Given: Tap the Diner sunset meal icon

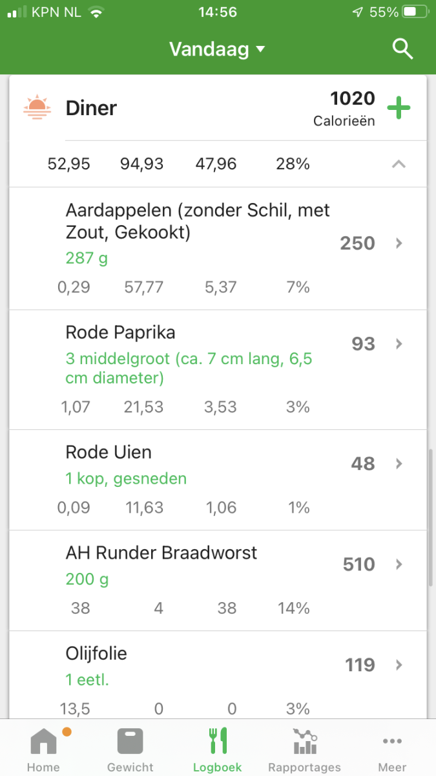Looking at the screenshot, I should [x=37, y=107].
